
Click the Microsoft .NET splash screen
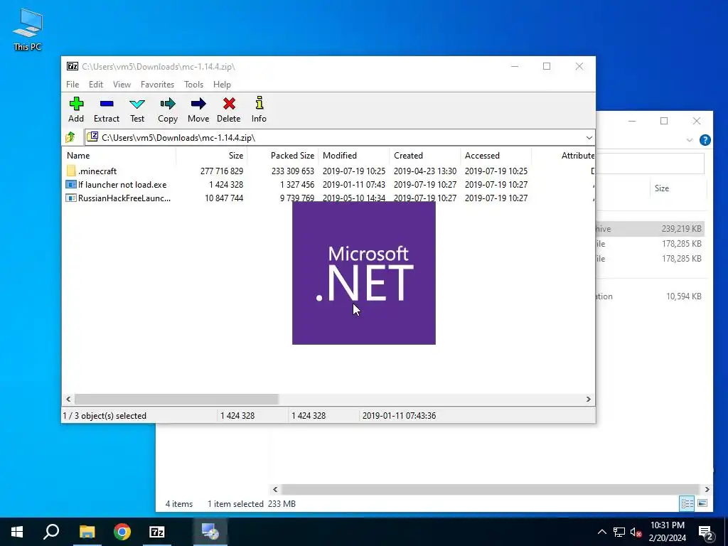[363, 273]
